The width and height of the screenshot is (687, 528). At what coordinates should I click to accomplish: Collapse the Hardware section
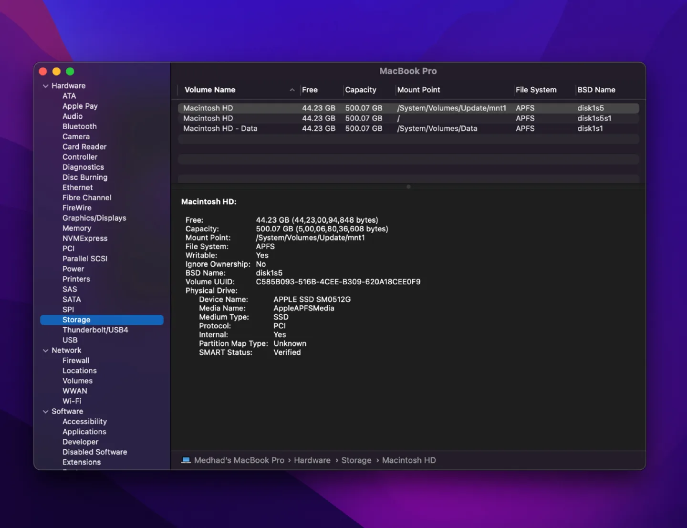pyautogui.click(x=46, y=85)
